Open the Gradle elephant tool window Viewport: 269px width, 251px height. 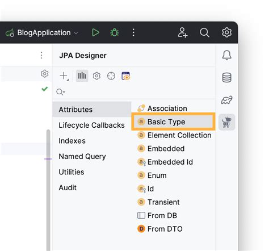[226, 100]
